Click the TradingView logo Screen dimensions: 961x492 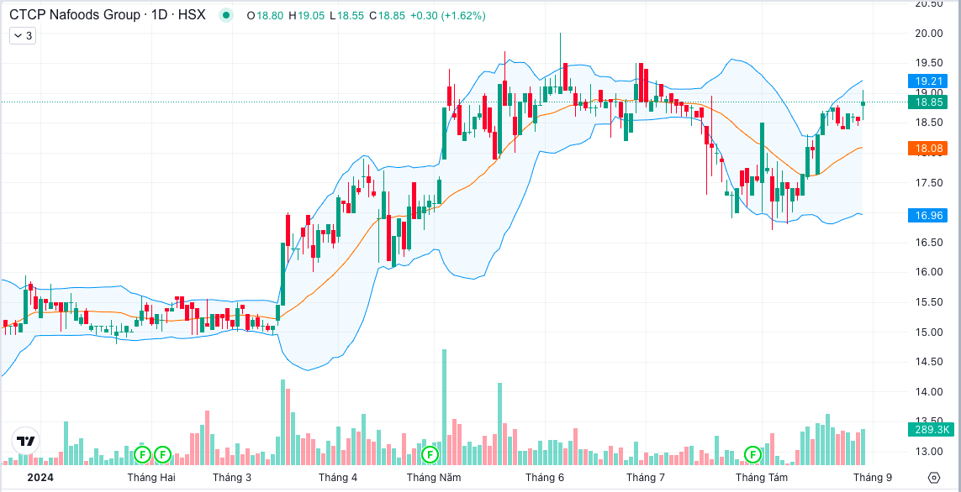coord(25,441)
